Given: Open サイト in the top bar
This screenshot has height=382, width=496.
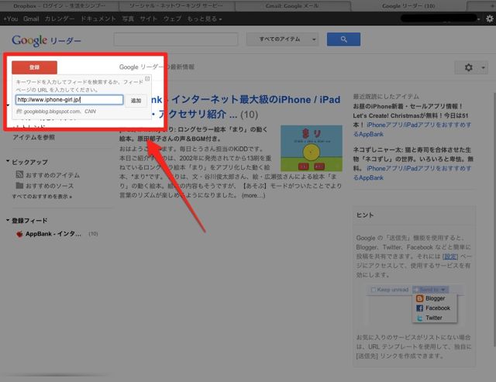Looking at the screenshot, I should pyautogui.click(x=148, y=19).
